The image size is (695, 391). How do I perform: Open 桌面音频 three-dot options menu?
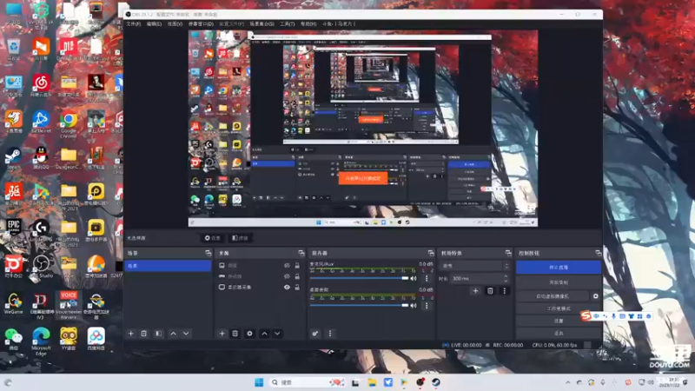pyautogui.click(x=427, y=306)
